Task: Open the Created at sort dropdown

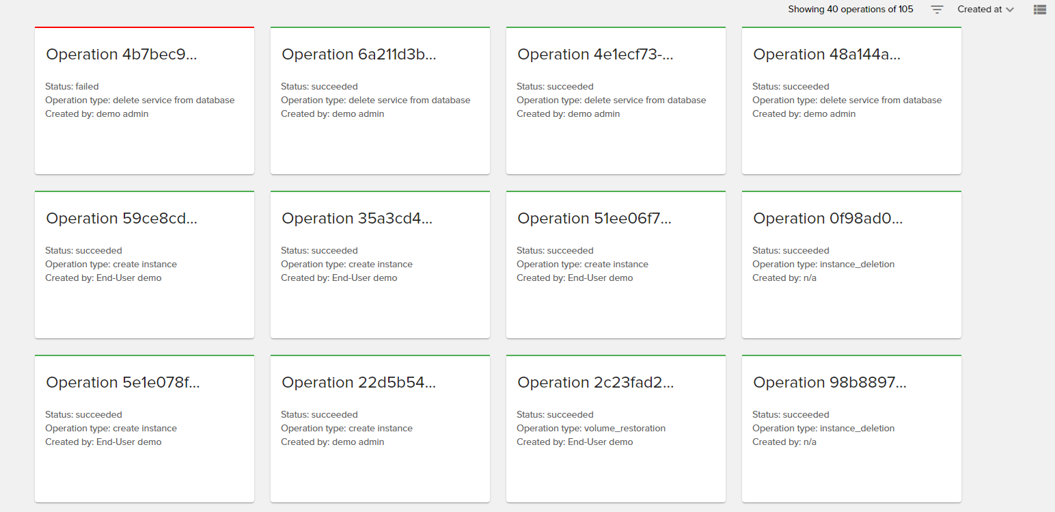Action: 985,9
